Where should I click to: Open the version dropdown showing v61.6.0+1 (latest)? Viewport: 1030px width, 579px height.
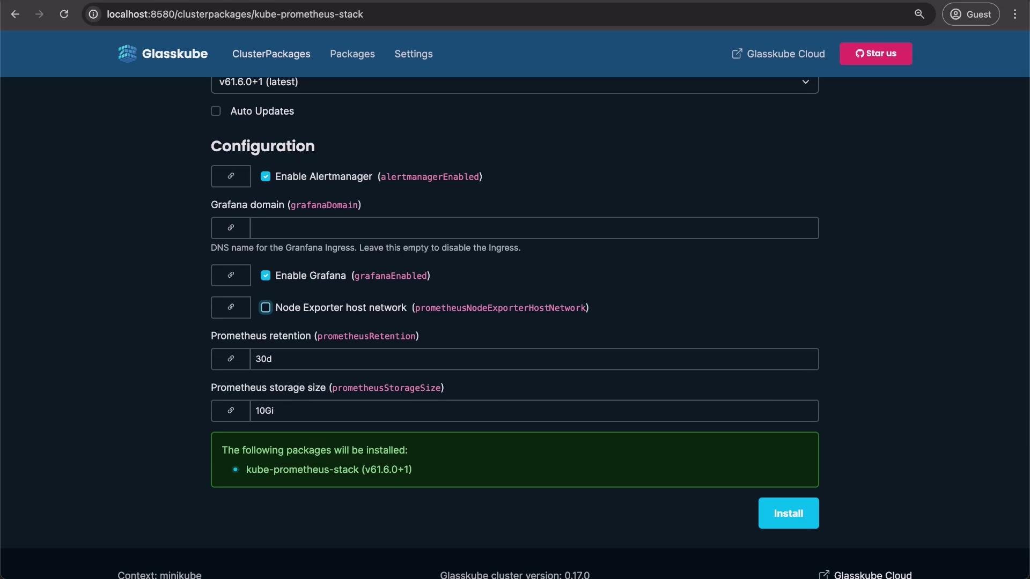(x=514, y=83)
